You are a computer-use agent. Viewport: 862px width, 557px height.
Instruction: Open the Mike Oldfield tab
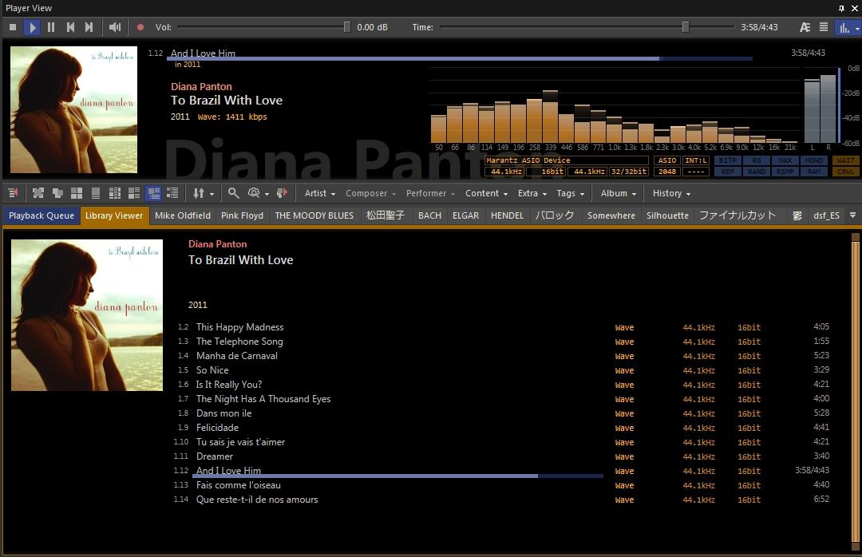click(183, 215)
